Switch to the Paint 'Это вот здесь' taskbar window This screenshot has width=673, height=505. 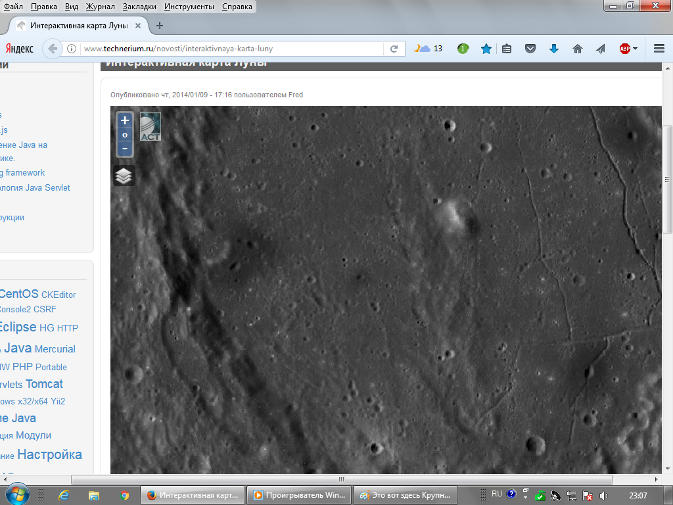click(x=406, y=495)
